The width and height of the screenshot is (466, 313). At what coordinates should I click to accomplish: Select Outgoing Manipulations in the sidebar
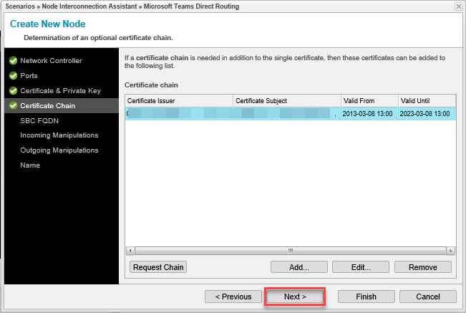point(59,150)
